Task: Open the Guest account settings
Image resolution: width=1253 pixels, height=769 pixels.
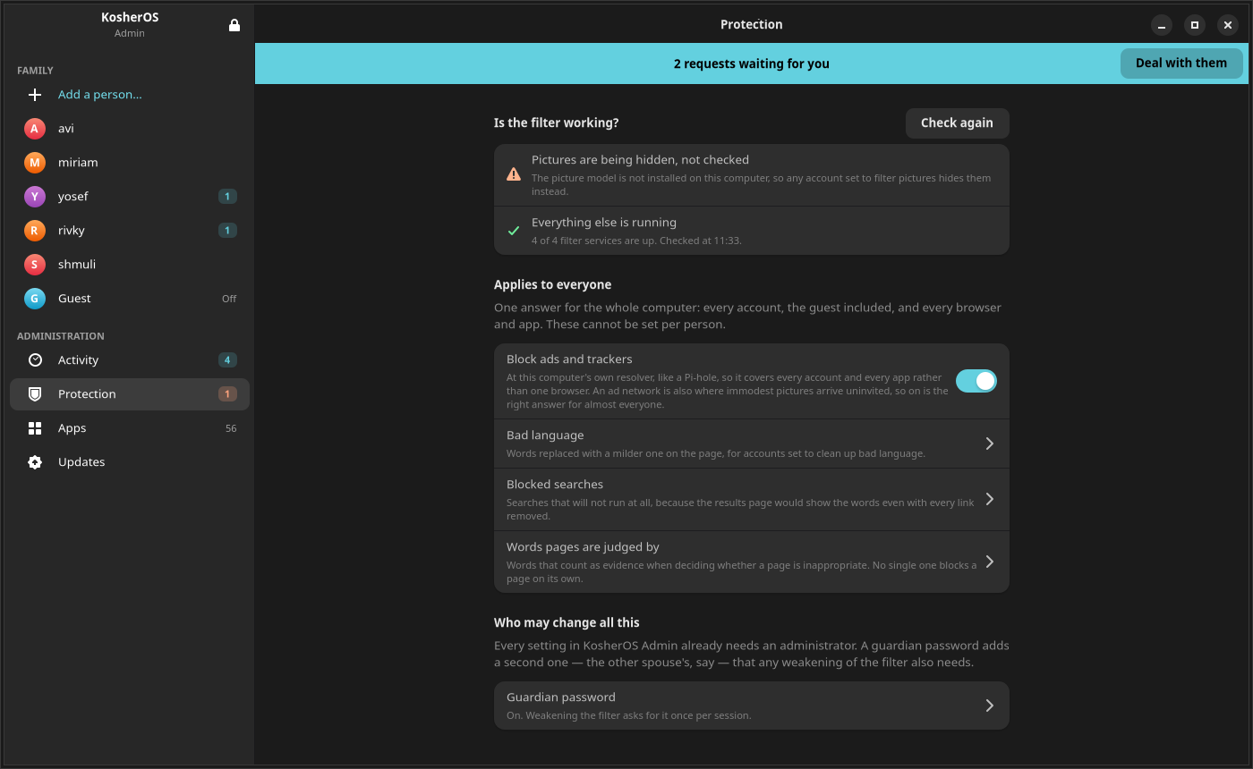Action: (x=130, y=299)
